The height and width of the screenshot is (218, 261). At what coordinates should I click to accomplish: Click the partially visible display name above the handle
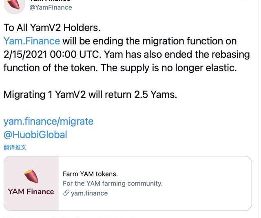pyautogui.click(x=51, y=1)
